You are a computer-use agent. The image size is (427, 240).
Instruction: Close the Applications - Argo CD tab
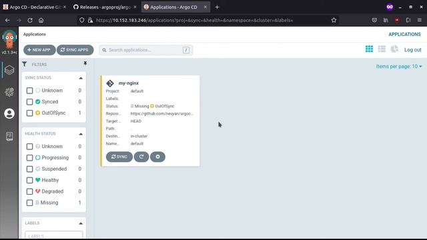click(205, 7)
